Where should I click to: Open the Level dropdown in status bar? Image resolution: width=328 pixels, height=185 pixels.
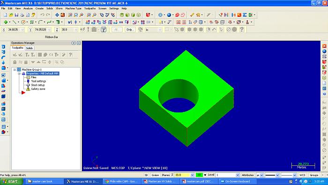point(238,175)
